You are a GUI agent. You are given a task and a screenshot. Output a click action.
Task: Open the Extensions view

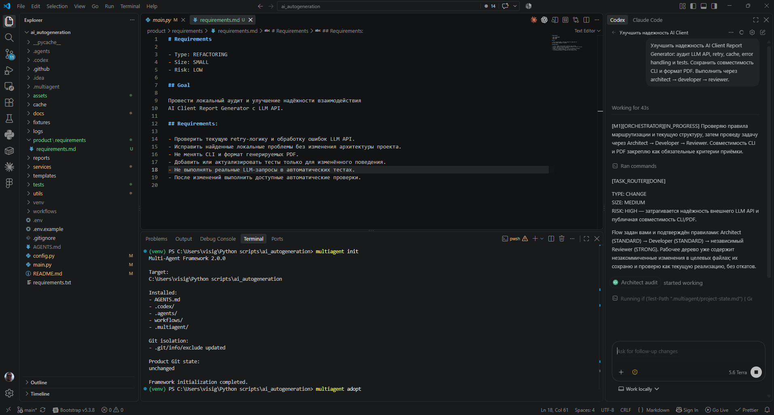(9, 102)
